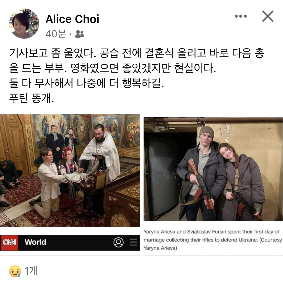The image size is (283, 286).
Task: Click the caption starting 'Yaryna Arieva and Sviatoslav'
Action: tap(213, 240)
